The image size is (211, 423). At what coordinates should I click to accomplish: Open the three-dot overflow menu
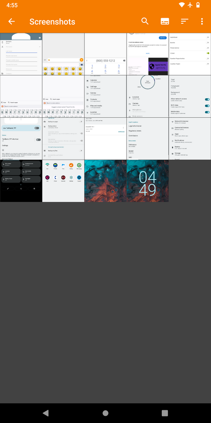point(202,22)
